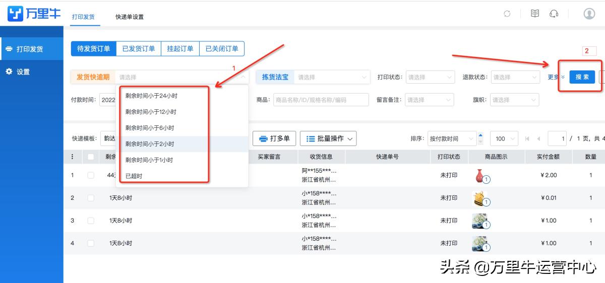Click the ¥0.01 amount in row 2
The width and height of the screenshot is (605, 283).
[549, 198]
